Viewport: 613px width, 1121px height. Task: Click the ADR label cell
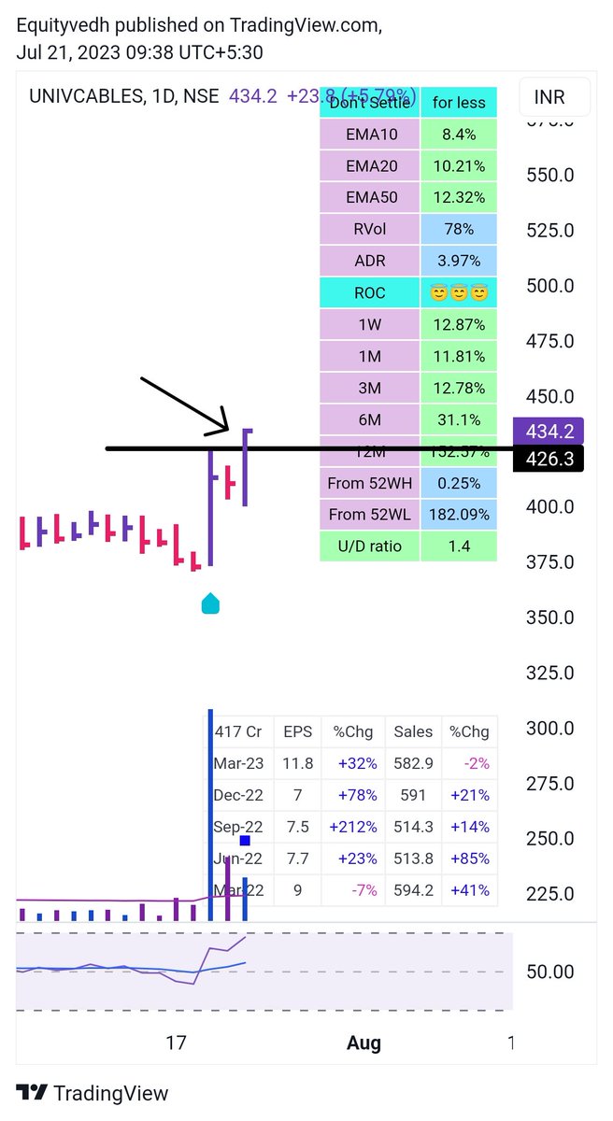click(x=370, y=262)
